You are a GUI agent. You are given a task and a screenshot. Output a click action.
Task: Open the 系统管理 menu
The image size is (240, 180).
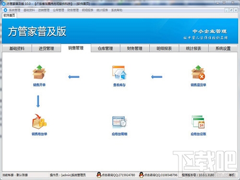14,10
